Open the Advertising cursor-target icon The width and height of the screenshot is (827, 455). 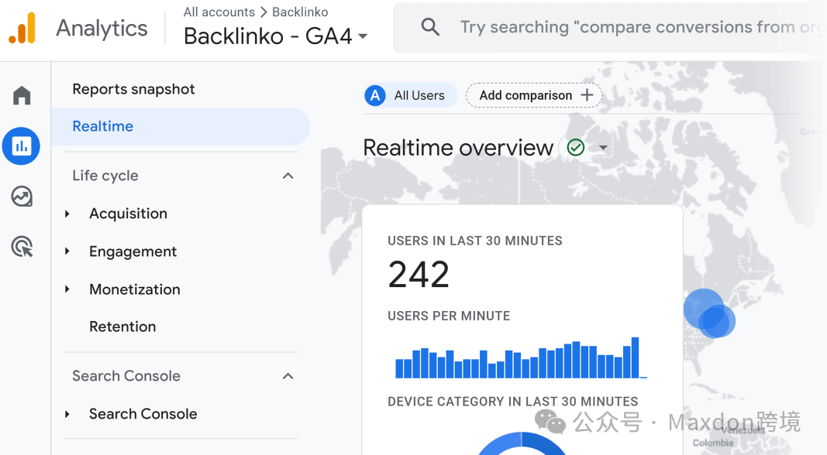[x=22, y=246]
